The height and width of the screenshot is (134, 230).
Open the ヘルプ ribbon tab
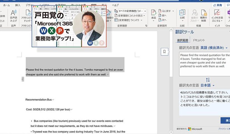(115, 5)
